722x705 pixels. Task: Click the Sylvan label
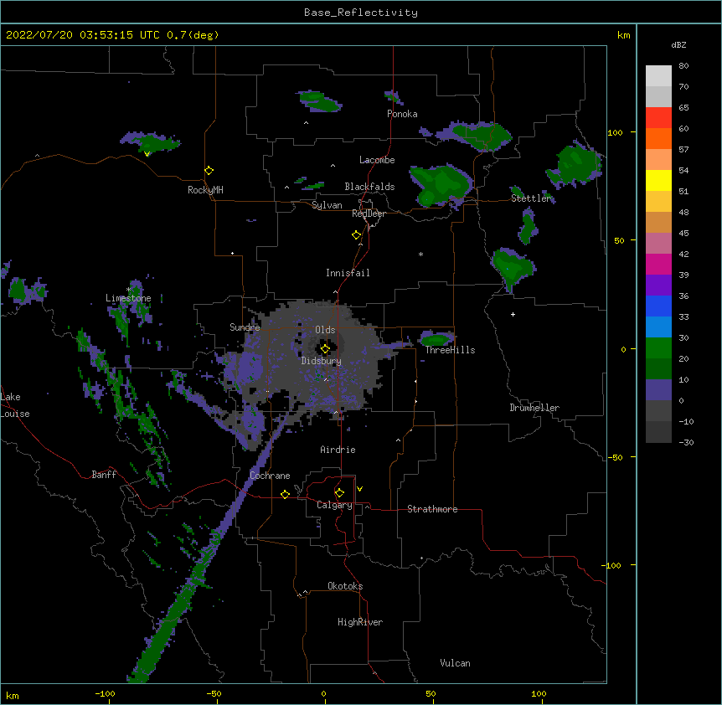tap(327, 205)
